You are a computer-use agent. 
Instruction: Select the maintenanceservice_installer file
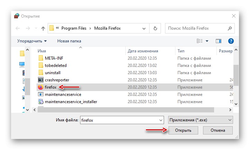[x=71, y=102]
